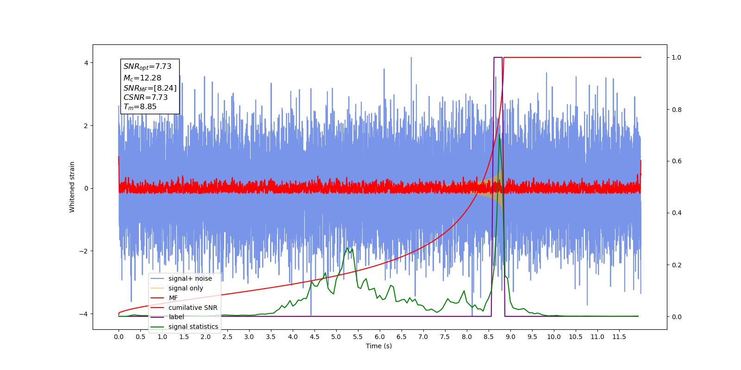Click the purple label pulse top near 8.7 s
Viewport: 741px width, 370px height.
[x=498, y=57]
